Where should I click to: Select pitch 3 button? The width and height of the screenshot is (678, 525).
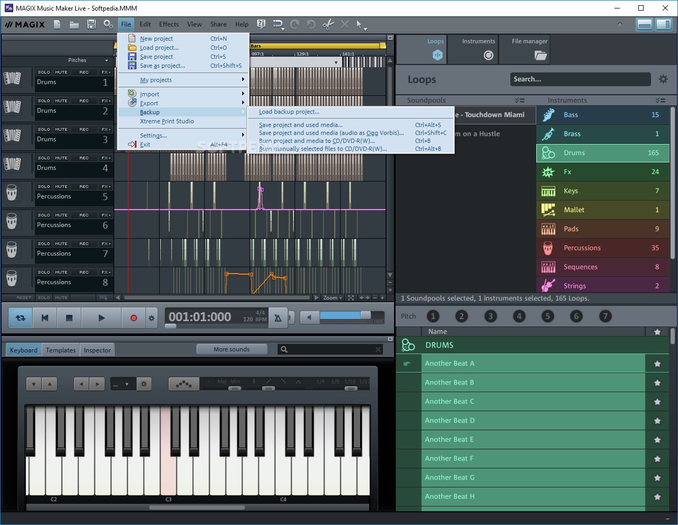tap(490, 316)
